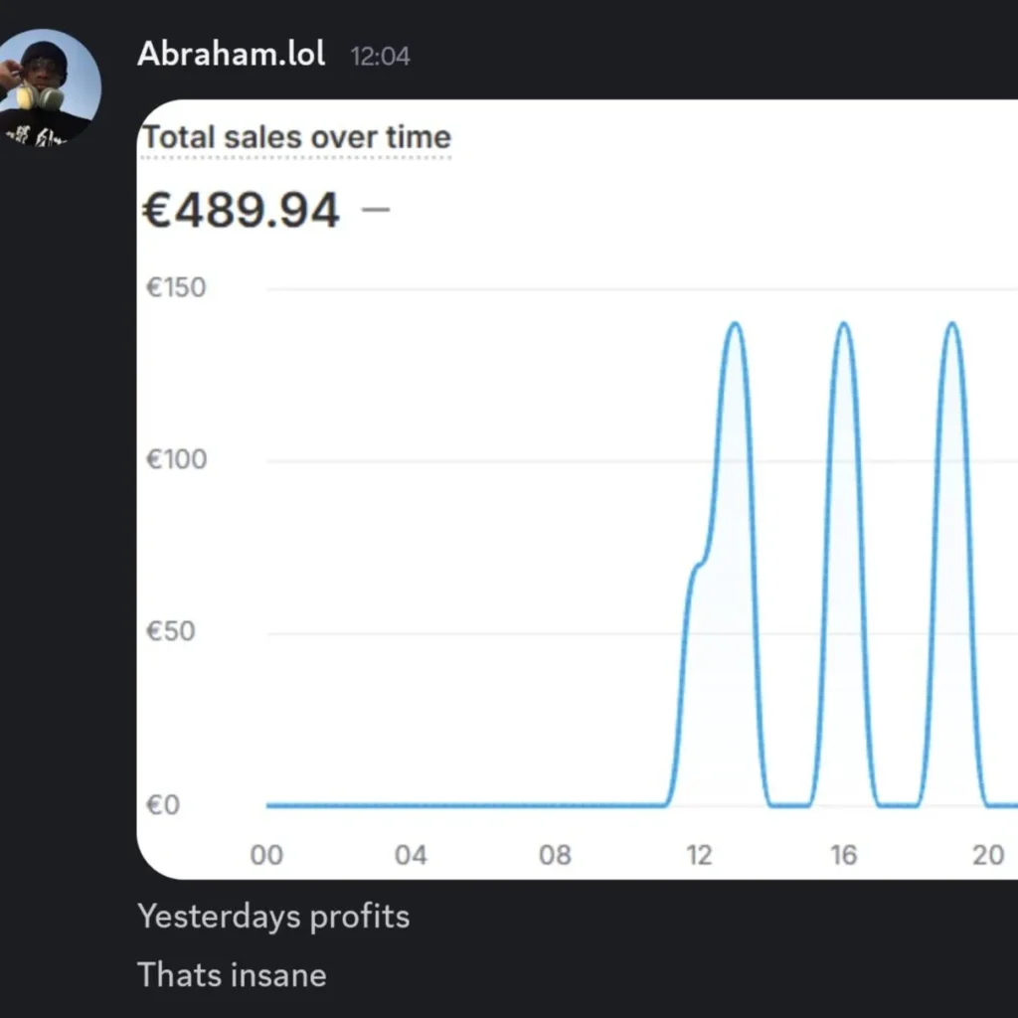This screenshot has width=1018, height=1018.
Task: Click the 12 hour axis label
Action: pos(699,855)
